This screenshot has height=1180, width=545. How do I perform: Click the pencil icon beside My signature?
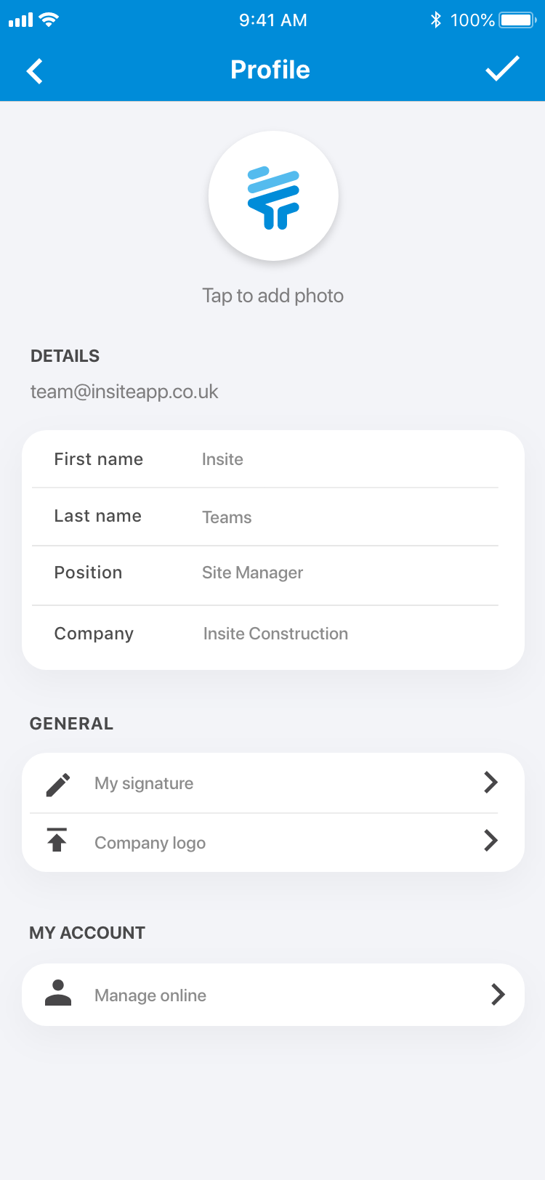tap(58, 784)
